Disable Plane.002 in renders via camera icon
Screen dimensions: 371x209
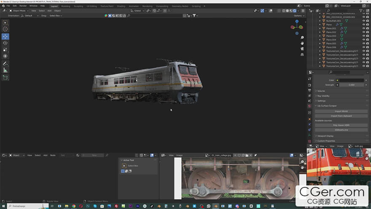point(368,32)
